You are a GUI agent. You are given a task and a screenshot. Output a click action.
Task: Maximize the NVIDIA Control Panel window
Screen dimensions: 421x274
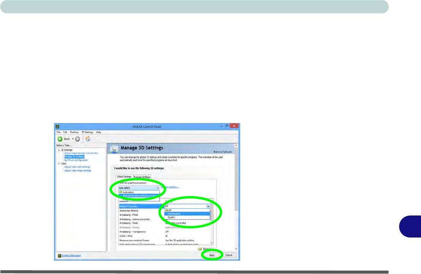coord(227,126)
